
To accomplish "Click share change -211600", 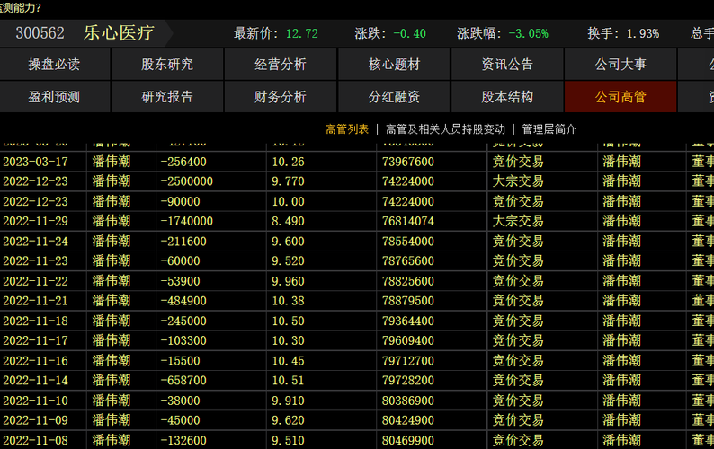I will [183, 241].
